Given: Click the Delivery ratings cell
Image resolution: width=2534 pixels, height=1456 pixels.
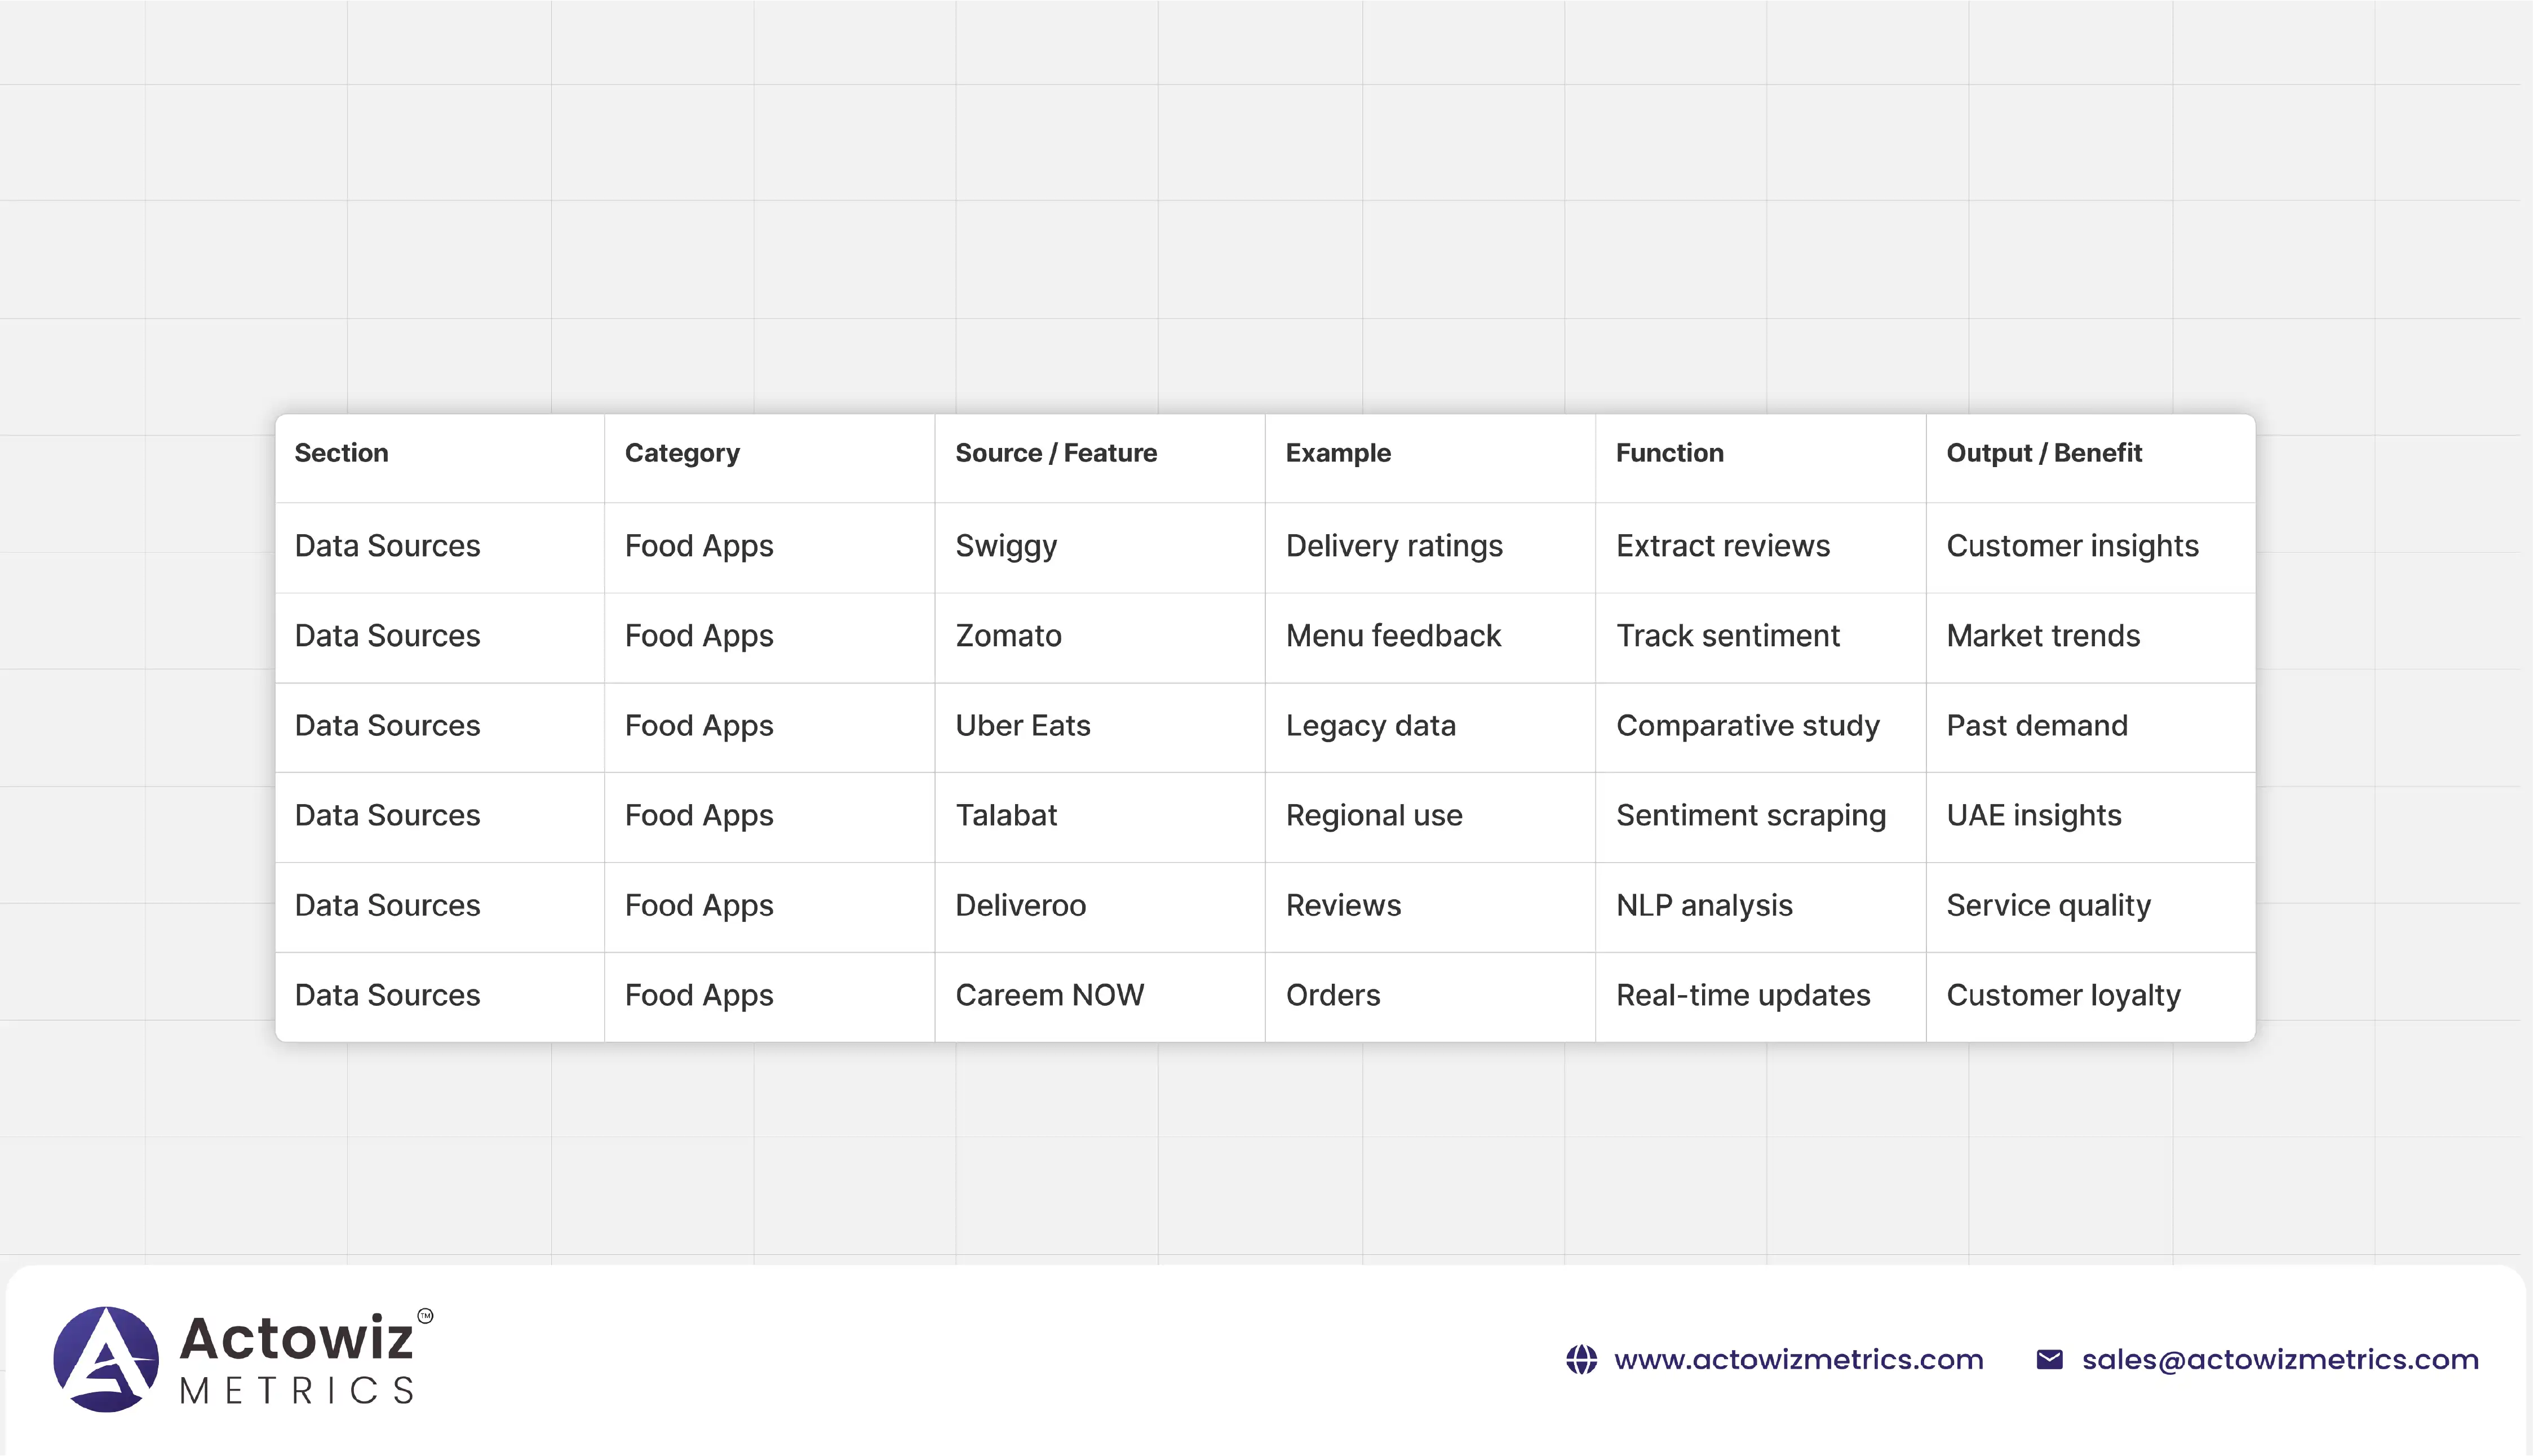Looking at the screenshot, I should pyautogui.click(x=1393, y=546).
